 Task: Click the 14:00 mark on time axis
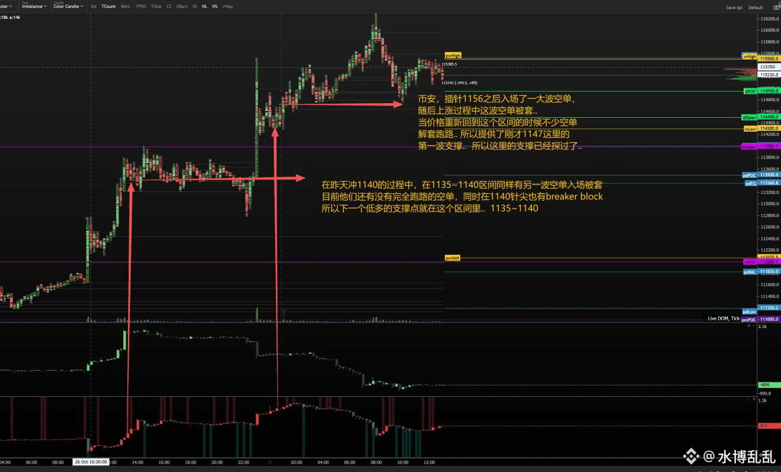click(x=137, y=462)
